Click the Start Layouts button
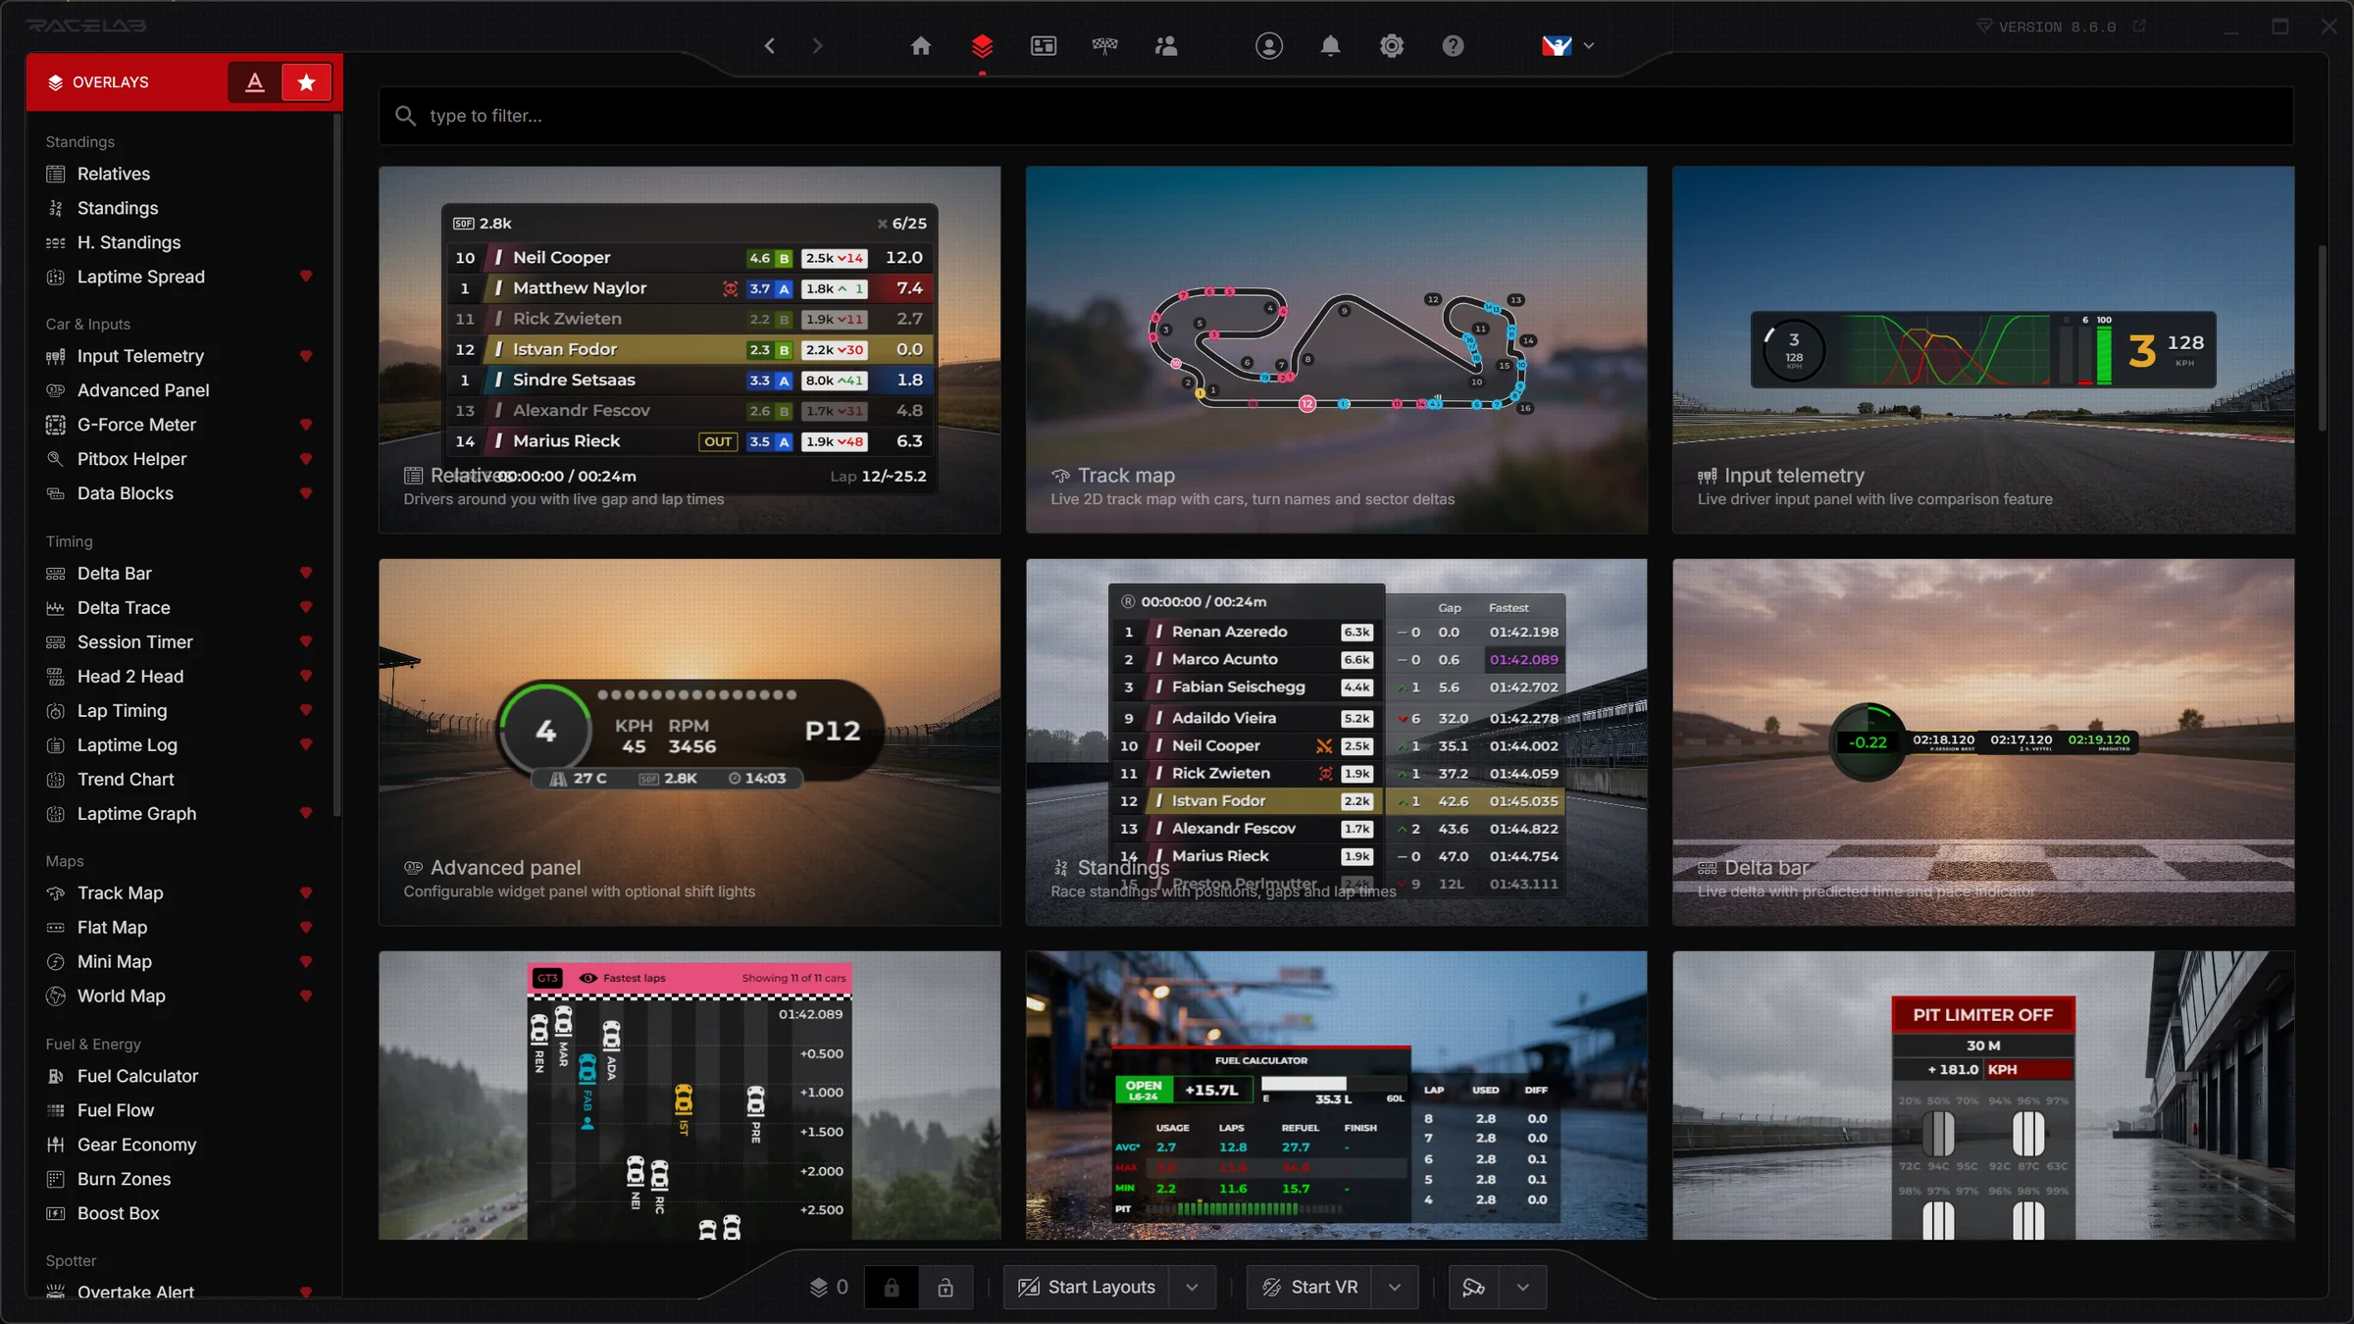 pyautogui.click(x=1087, y=1287)
